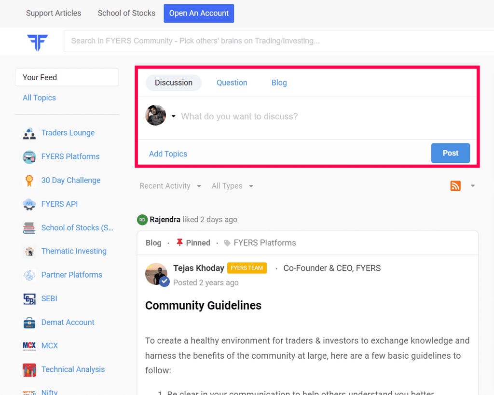Click the Technical Analysis chart icon
Screen dimensions: 494x395
(29, 370)
